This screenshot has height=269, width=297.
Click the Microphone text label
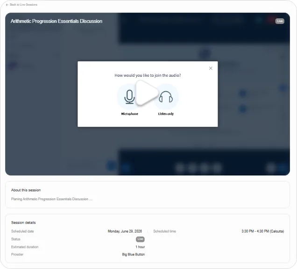click(x=129, y=114)
